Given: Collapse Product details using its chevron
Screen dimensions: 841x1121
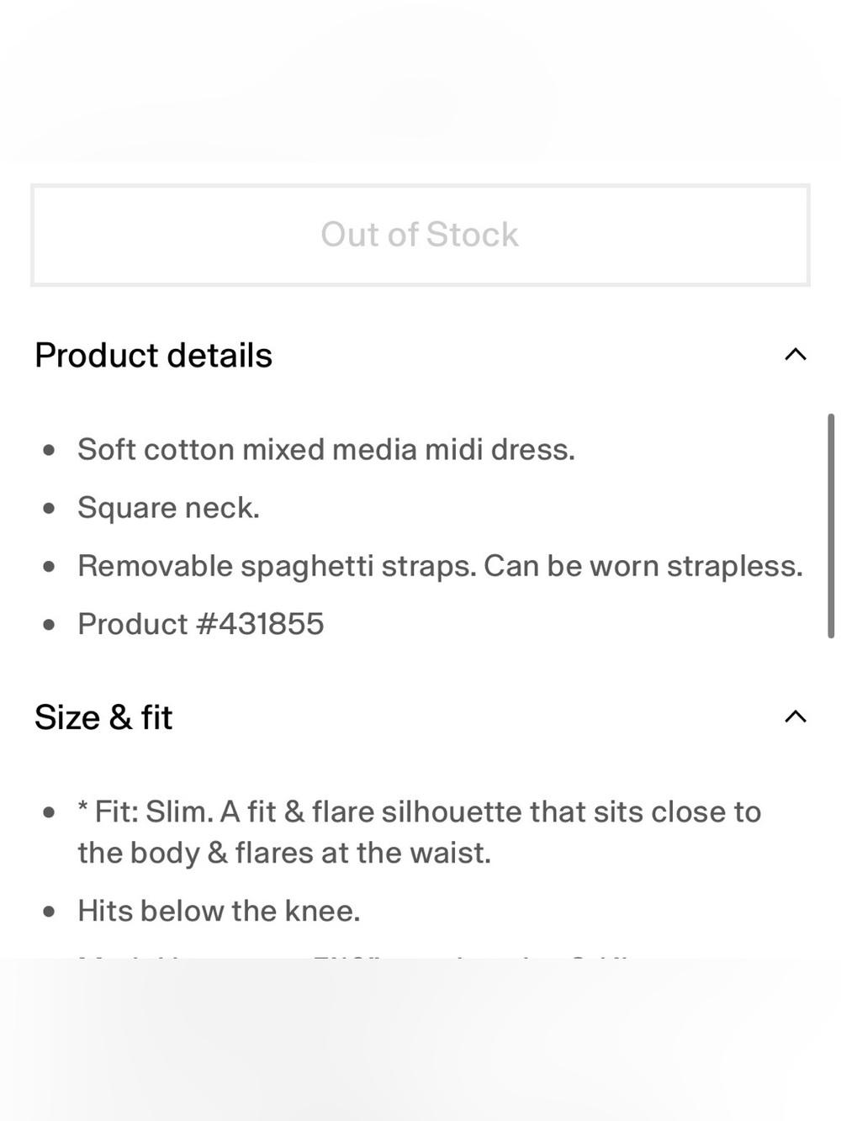Looking at the screenshot, I should 795,355.
